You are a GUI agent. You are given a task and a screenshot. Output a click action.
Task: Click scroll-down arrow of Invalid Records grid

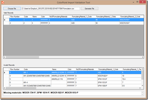click(142, 86)
